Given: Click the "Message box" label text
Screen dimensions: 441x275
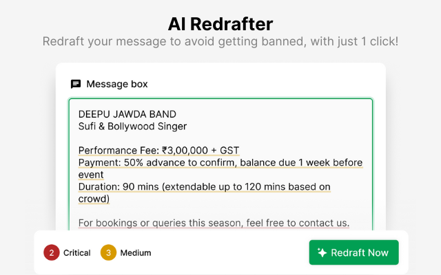Looking at the screenshot, I should (x=116, y=84).
